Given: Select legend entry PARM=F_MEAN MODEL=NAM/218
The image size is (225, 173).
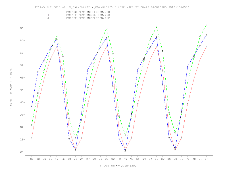Looking at the screenshot, I should (88, 15).
